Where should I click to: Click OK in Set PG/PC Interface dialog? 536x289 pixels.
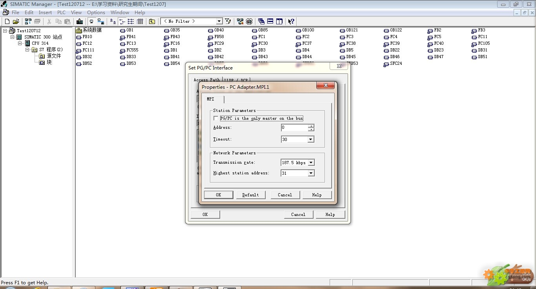(205, 214)
